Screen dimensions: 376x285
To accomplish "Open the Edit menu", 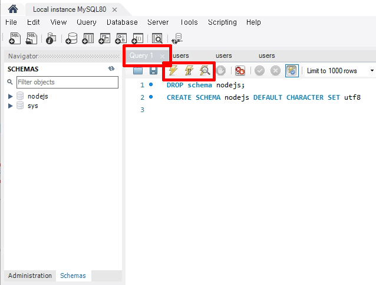I will click(x=34, y=22).
